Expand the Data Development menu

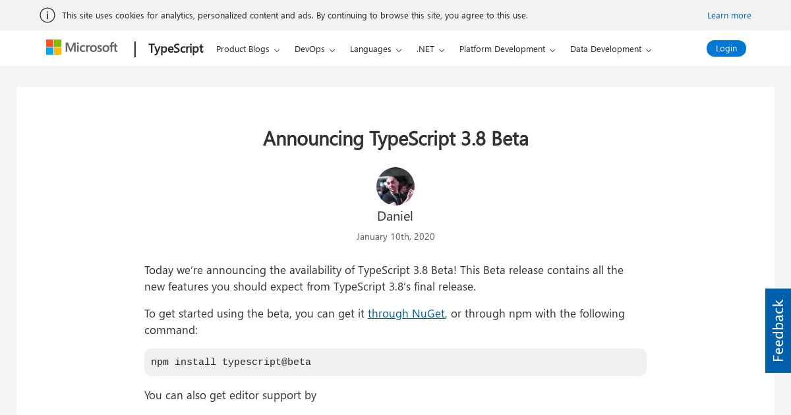click(x=611, y=49)
